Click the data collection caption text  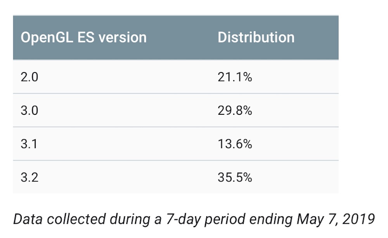194,219
